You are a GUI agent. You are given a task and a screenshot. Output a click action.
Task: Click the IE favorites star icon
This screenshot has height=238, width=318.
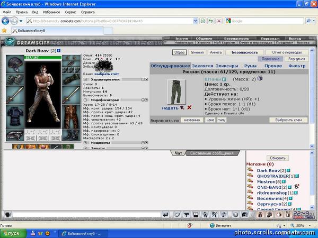pos(4,31)
